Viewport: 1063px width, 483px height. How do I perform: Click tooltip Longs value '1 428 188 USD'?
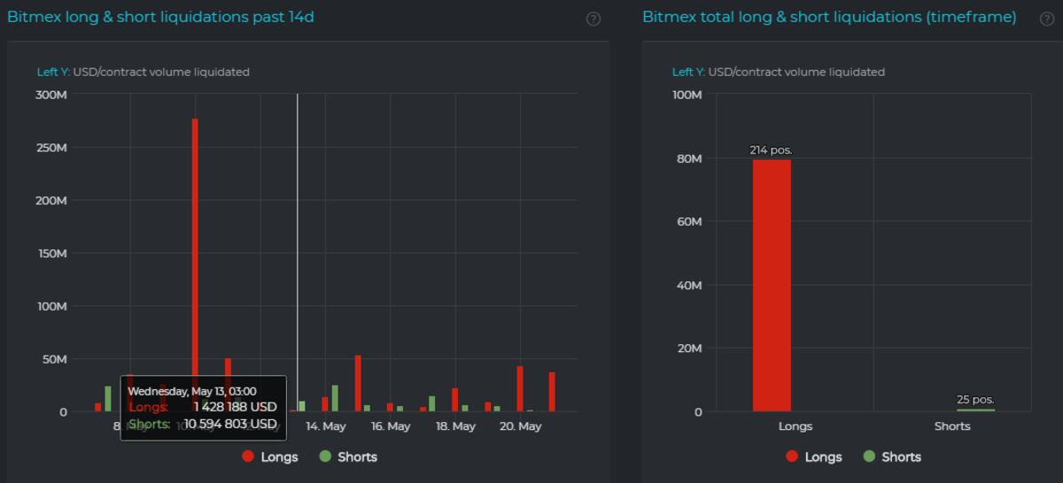point(235,407)
